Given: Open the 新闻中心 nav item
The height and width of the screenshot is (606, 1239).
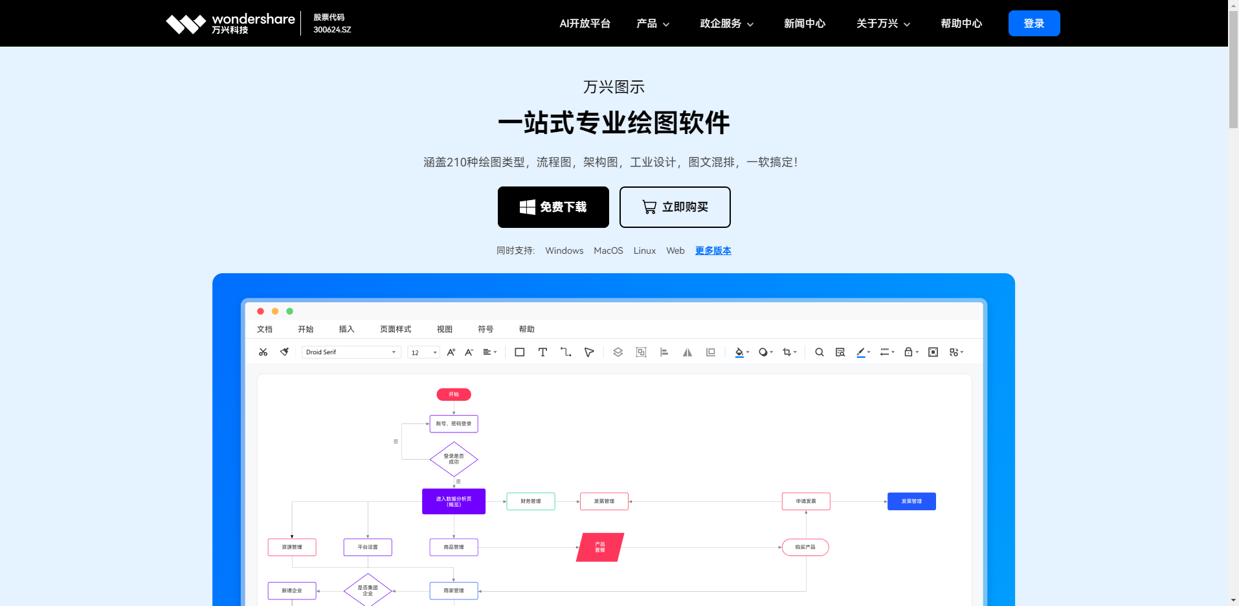Looking at the screenshot, I should point(805,23).
